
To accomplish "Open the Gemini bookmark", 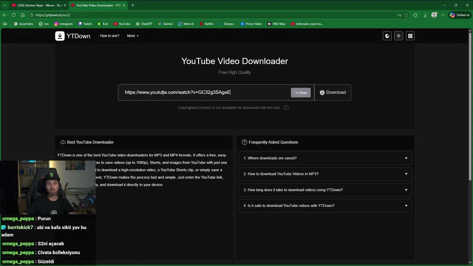I will [165, 24].
